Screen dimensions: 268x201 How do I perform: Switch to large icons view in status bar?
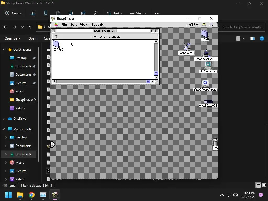tap(264, 185)
